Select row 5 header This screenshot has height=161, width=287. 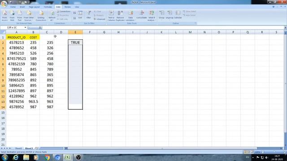coord(3,59)
